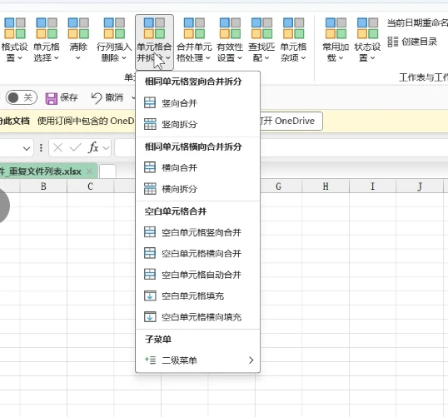Select column J header

click(x=420, y=186)
